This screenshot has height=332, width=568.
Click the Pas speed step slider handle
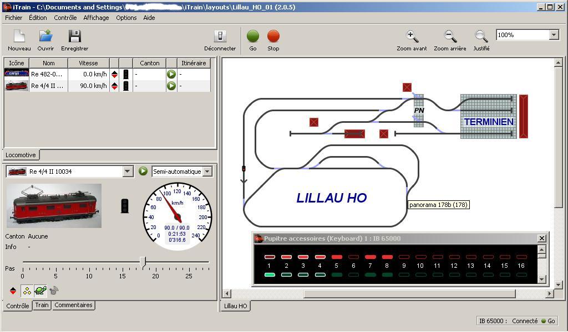[143, 262]
